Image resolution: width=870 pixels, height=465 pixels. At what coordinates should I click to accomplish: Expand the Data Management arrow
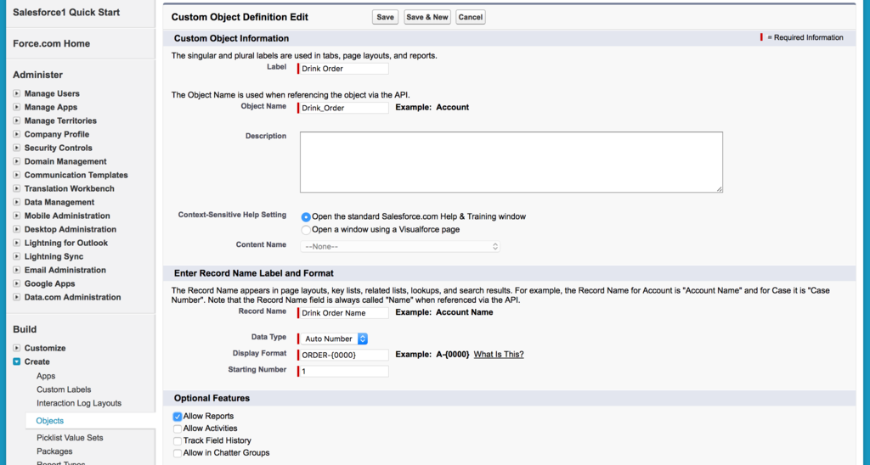(17, 202)
